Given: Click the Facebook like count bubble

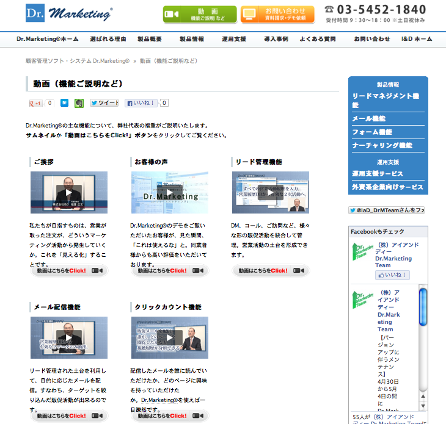Looking at the screenshot, I should tap(164, 103).
